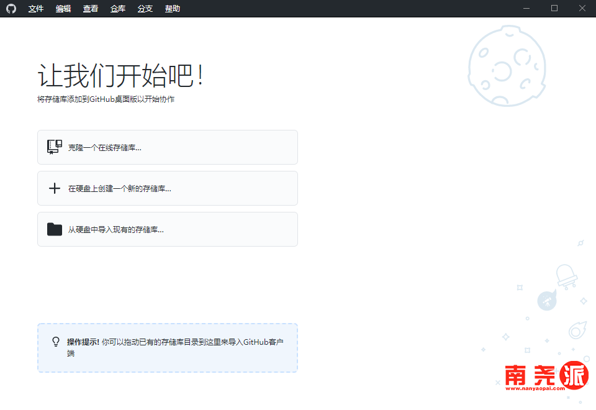
Task: Open the 帮助 menu
Action: (173, 8)
